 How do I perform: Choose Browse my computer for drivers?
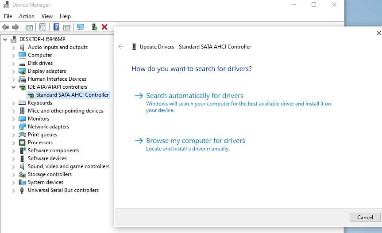point(196,141)
